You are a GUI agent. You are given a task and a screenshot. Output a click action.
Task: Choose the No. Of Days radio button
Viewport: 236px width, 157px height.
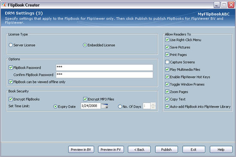point(120,106)
